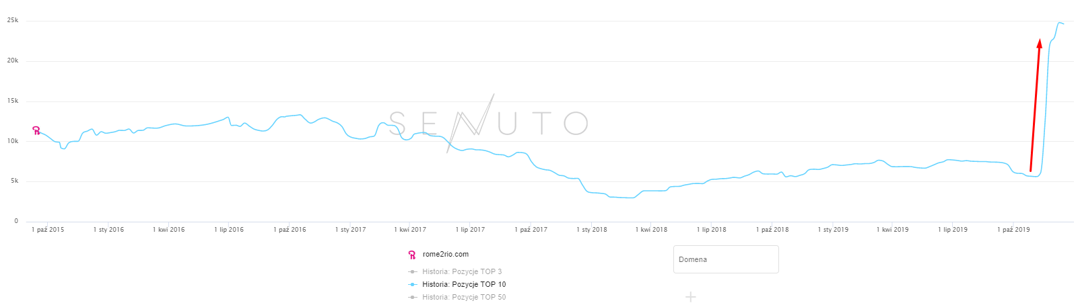This screenshot has width=1078, height=305.
Task: Click the 1 sty 2018 date label
Action: pos(591,230)
